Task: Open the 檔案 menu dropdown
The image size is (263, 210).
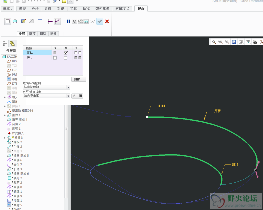Action: click(x=8, y=9)
